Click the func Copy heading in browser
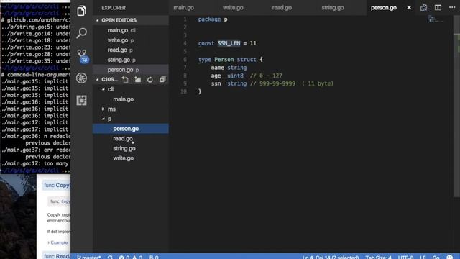460x259 pixels. (x=57, y=186)
